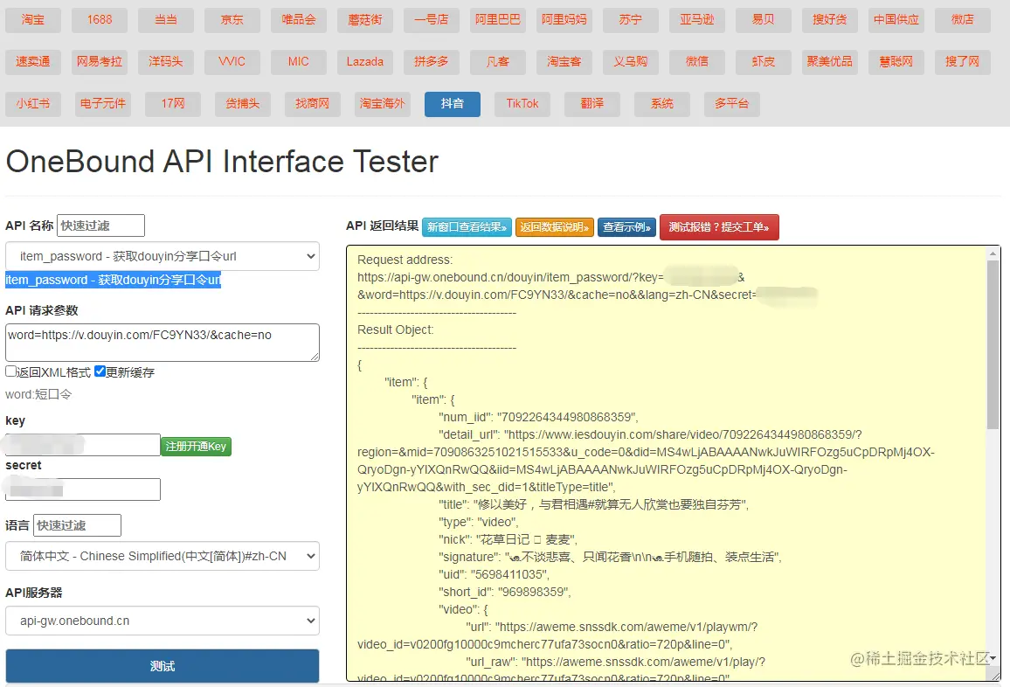Click 测试报错？提交工单 red button

tap(719, 227)
